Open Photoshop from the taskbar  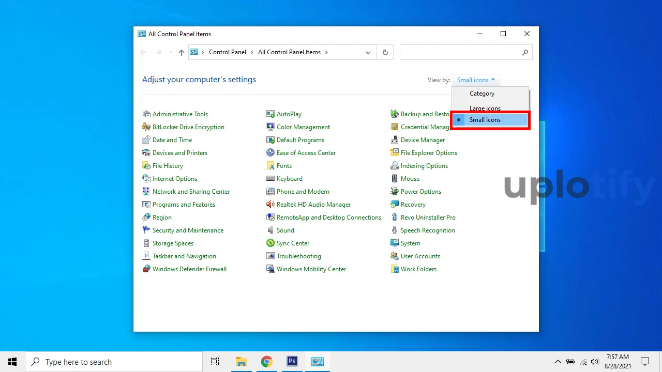click(x=292, y=362)
